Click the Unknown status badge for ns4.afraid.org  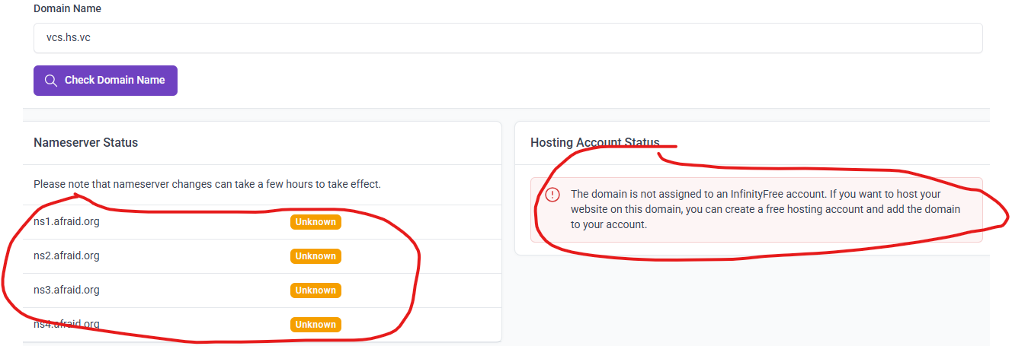click(x=315, y=325)
